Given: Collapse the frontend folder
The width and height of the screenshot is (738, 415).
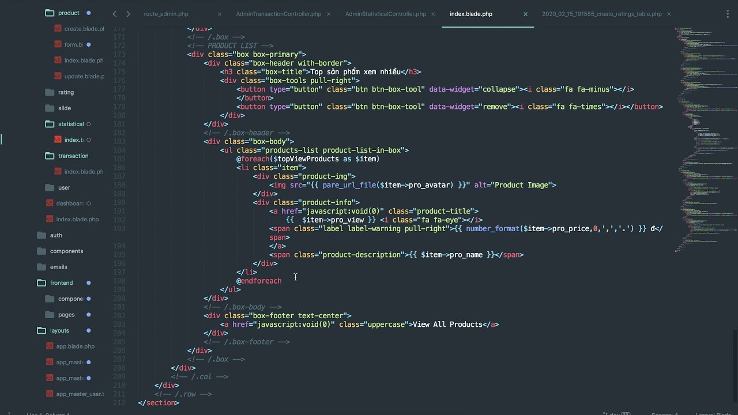Looking at the screenshot, I should pos(42,283).
